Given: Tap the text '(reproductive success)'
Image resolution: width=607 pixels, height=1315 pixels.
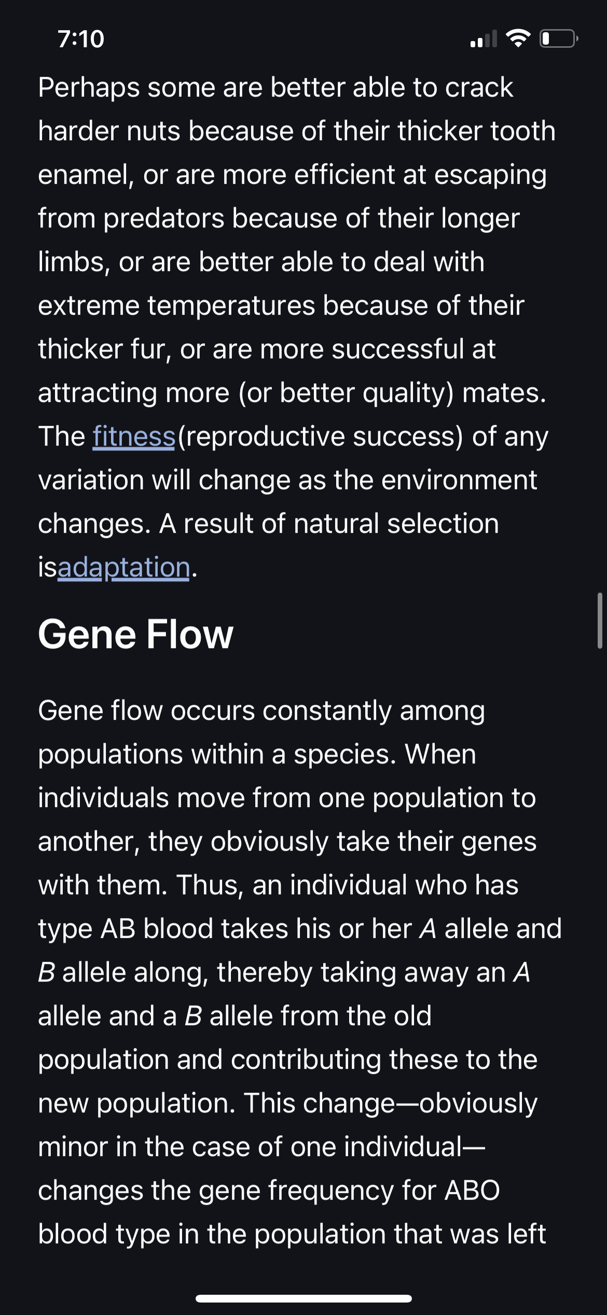Looking at the screenshot, I should (320, 436).
